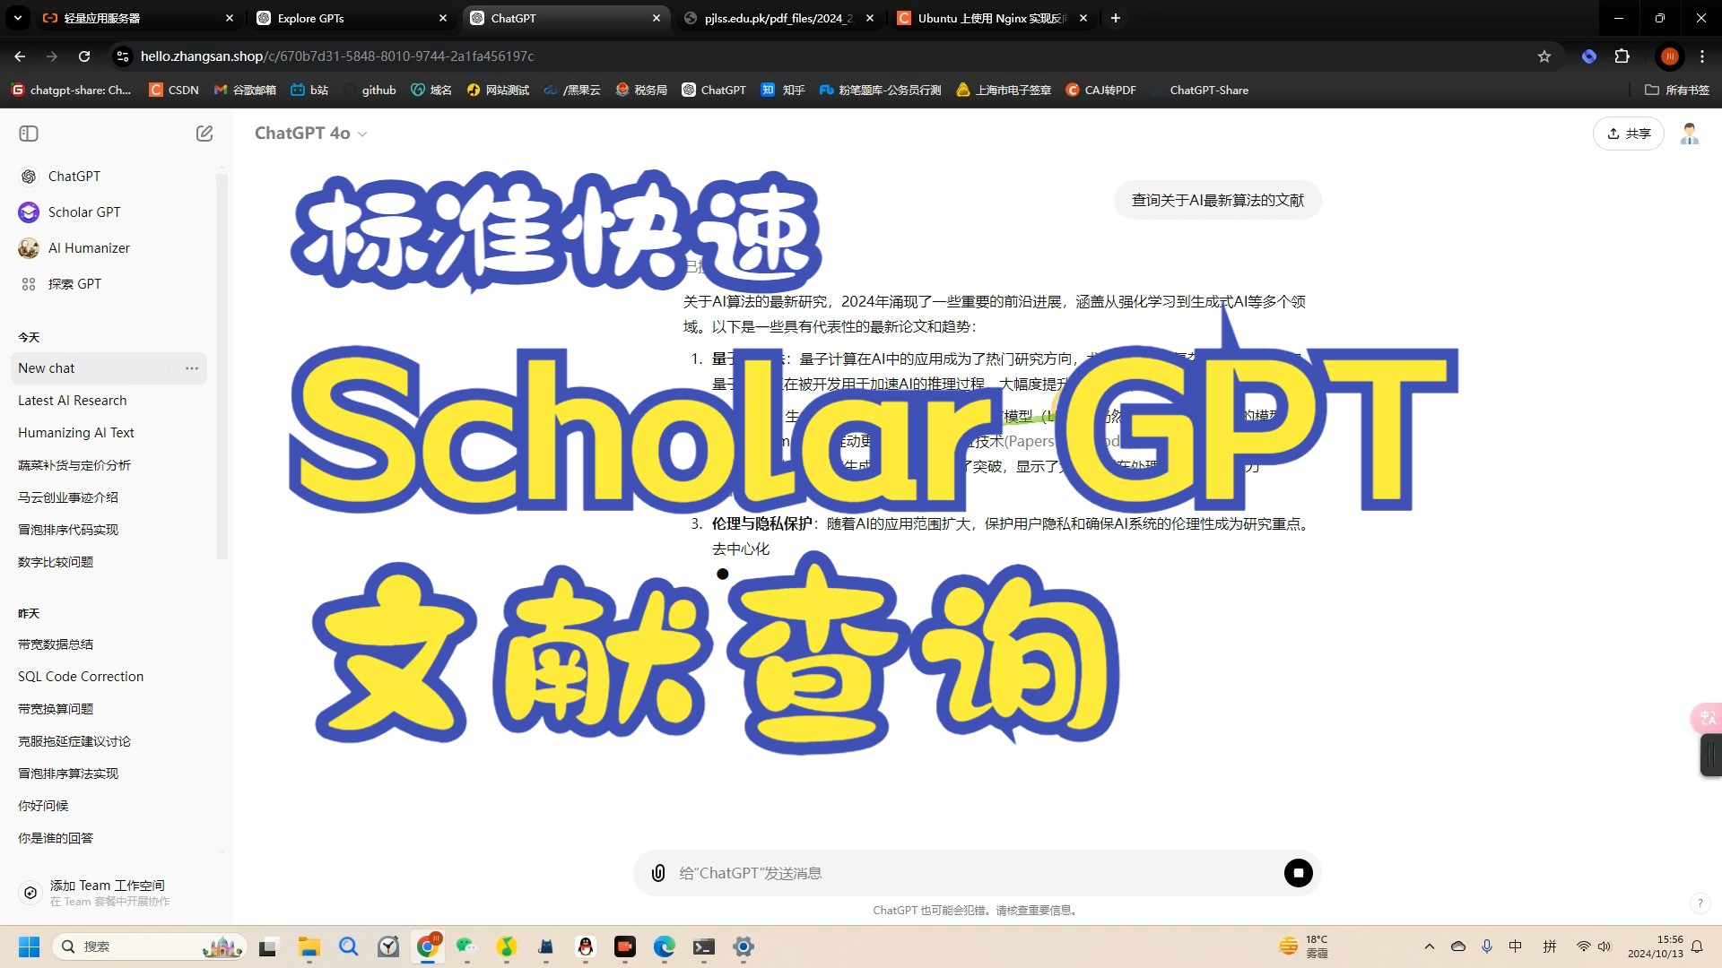
Task: Show hidden system tray icons
Action: point(1430,946)
